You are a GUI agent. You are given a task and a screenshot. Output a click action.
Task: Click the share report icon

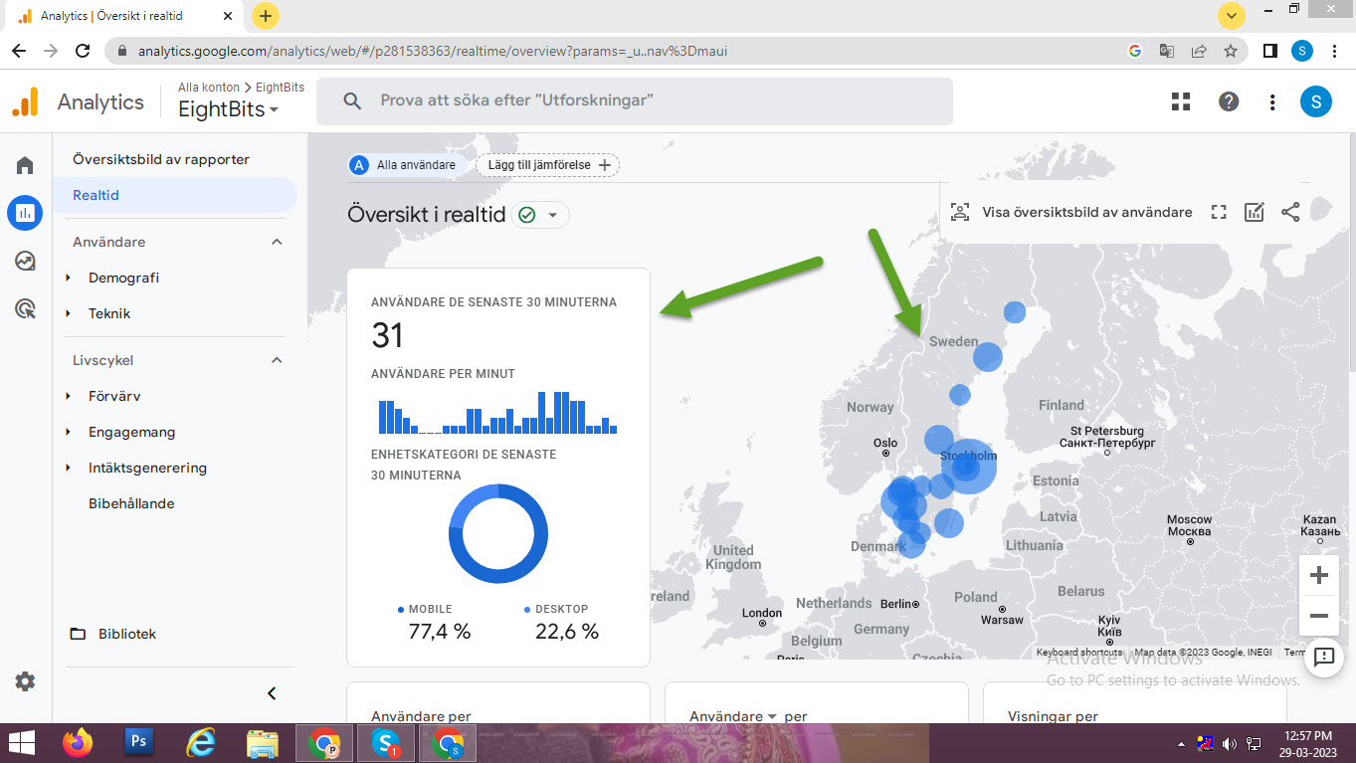(x=1290, y=212)
